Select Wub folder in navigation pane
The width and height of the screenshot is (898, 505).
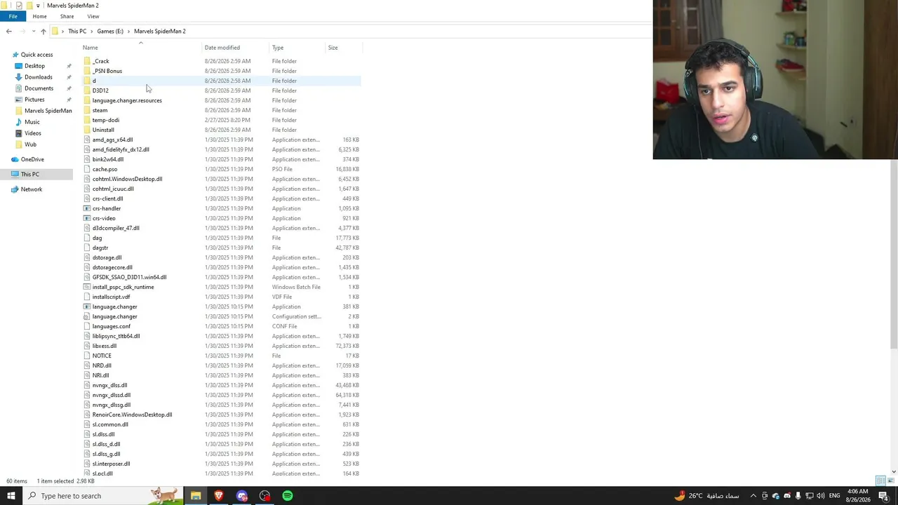point(30,144)
